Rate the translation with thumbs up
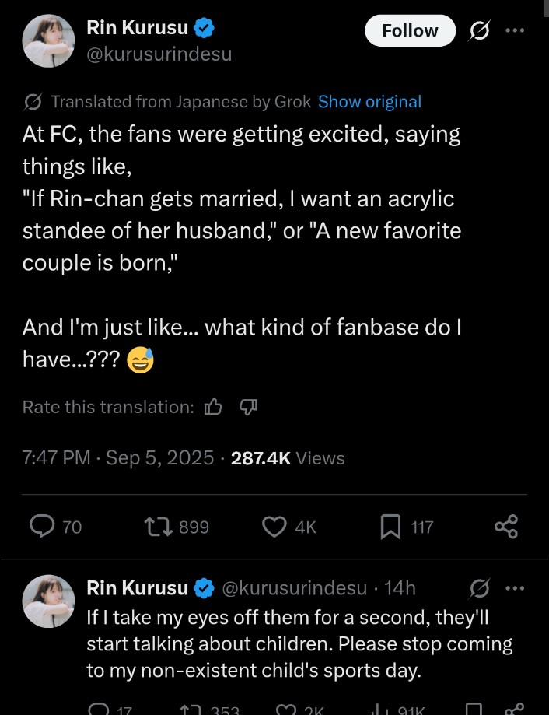Viewport: 549px width, 715px height. pyautogui.click(x=213, y=406)
